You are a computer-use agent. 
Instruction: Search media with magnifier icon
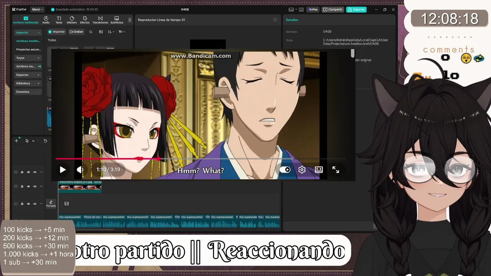[x=91, y=32]
